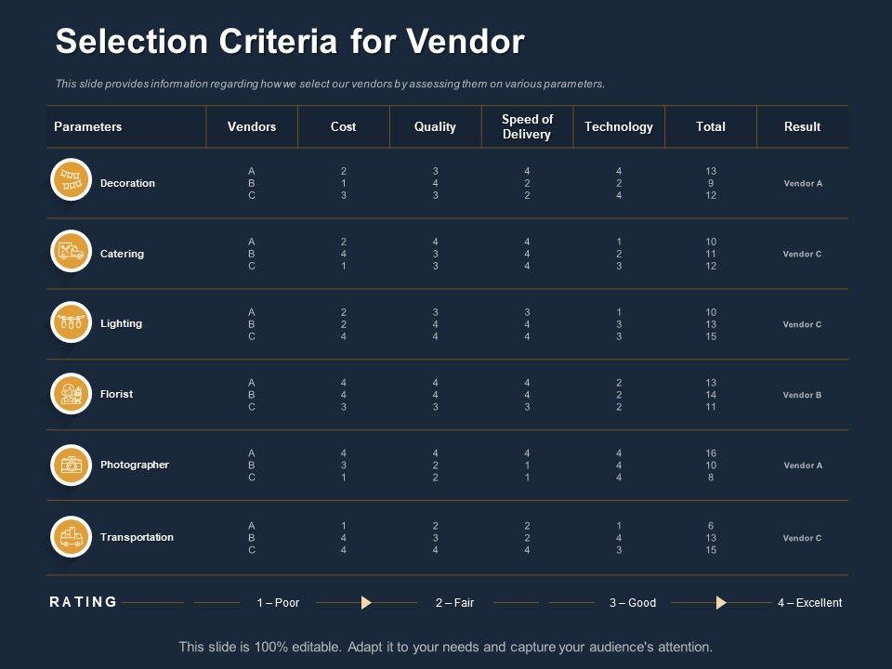The width and height of the screenshot is (892, 669).
Task: Select the Florist flower icon
Action: click(x=71, y=393)
